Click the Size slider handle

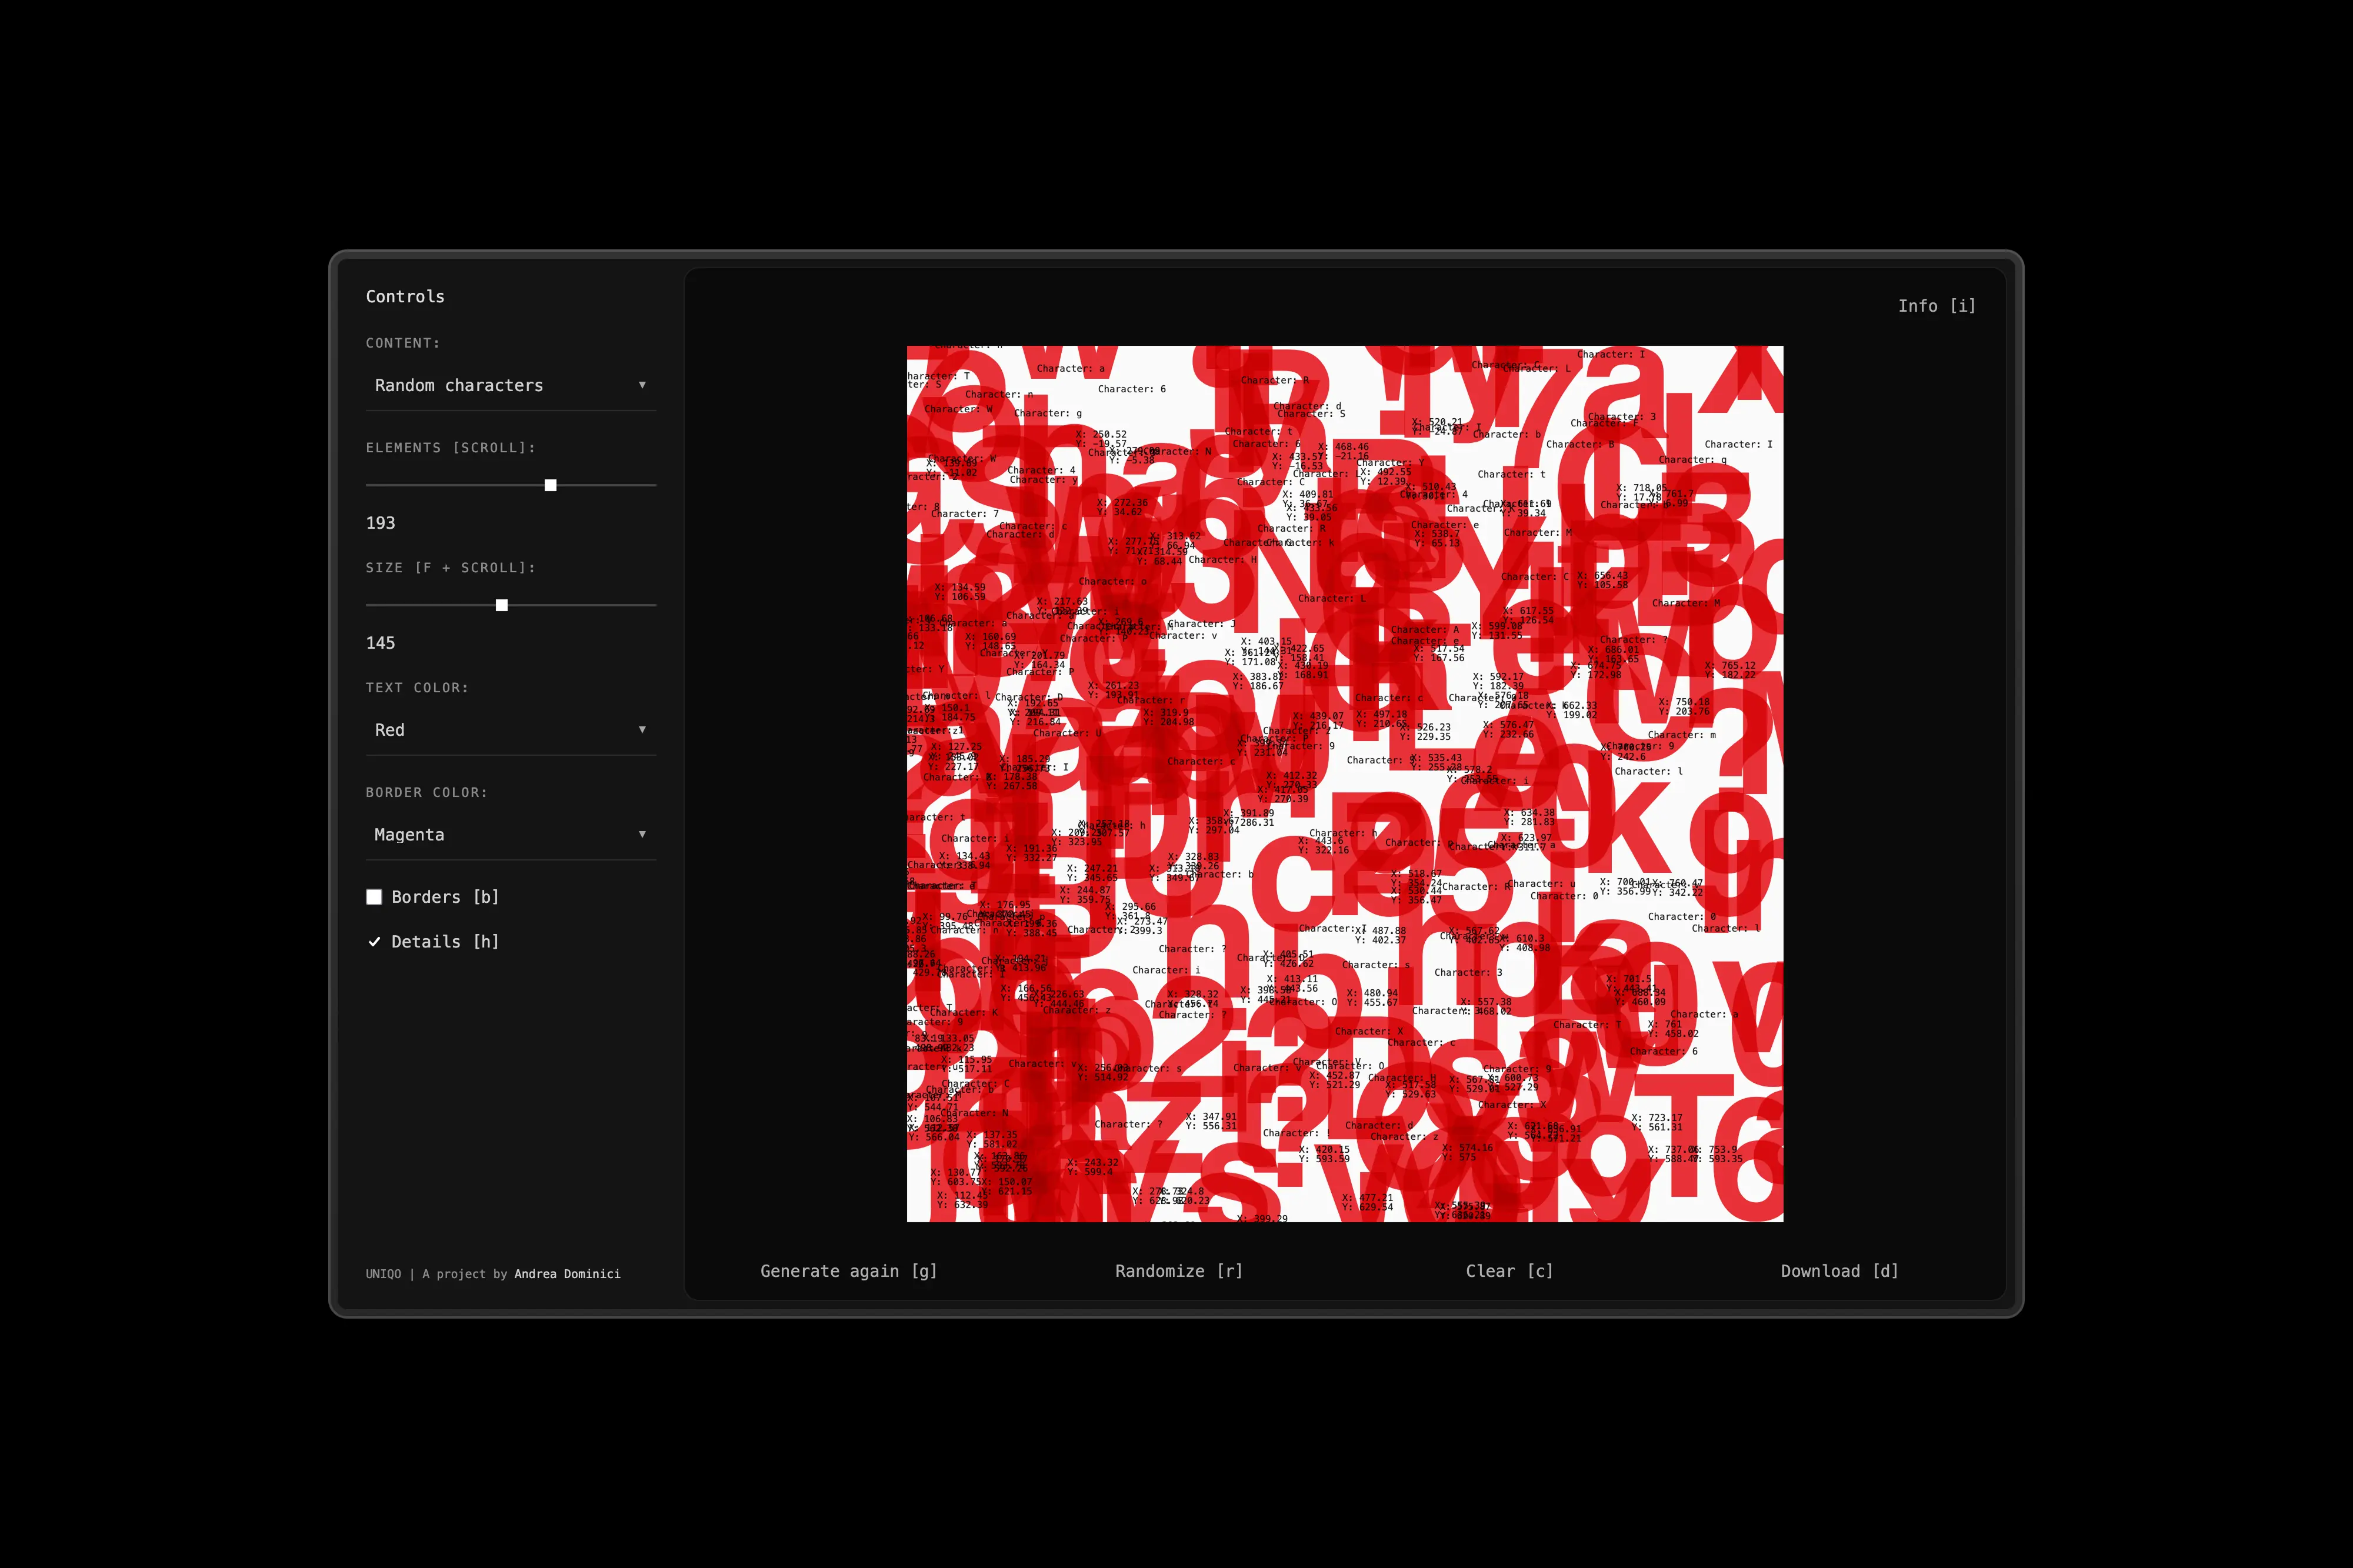(x=502, y=605)
